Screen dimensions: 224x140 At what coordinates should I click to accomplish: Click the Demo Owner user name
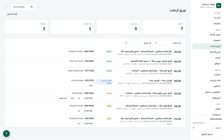click(x=216, y=119)
